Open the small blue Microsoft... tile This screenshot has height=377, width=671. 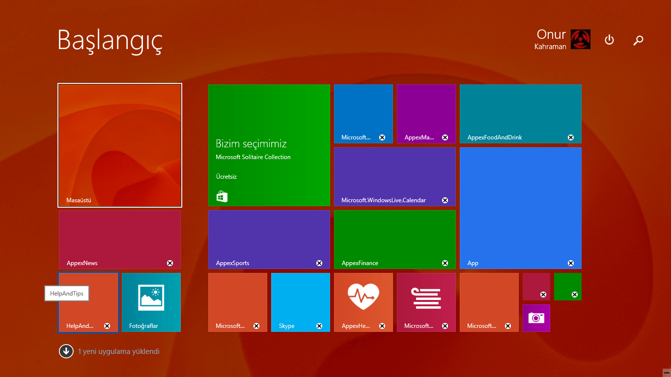(x=363, y=114)
